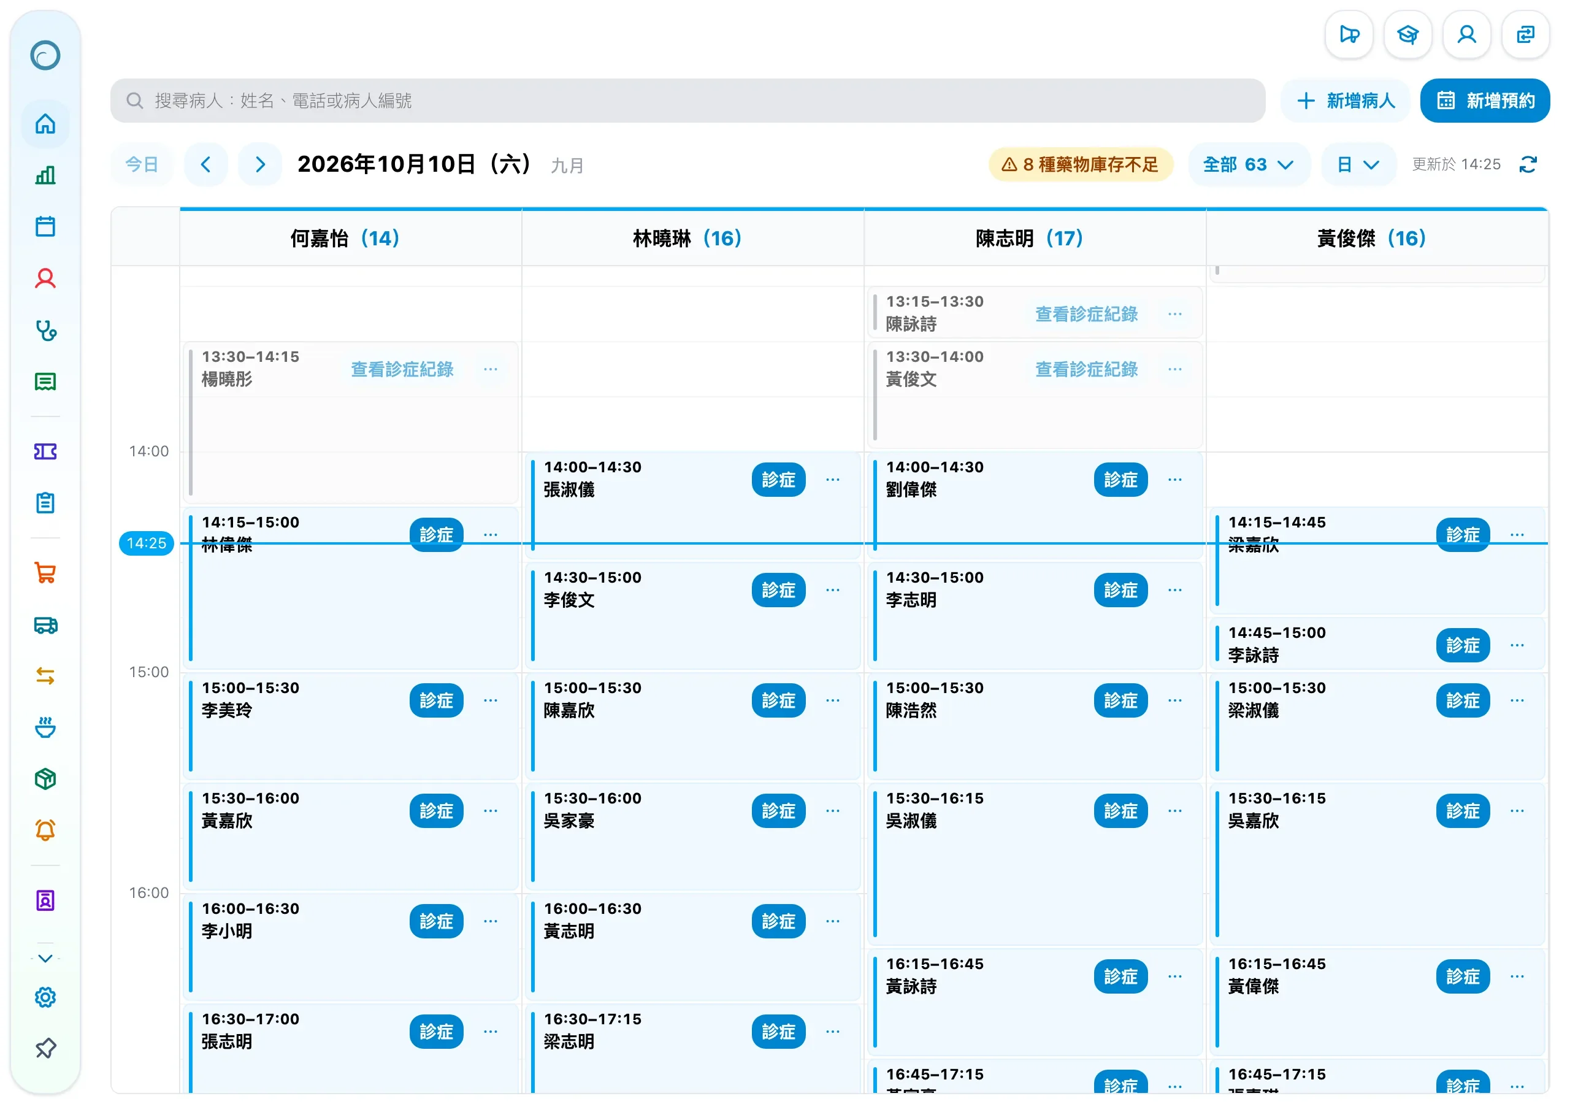
Task: Open the home dashboard icon in sidebar
Action: tap(45, 124)
